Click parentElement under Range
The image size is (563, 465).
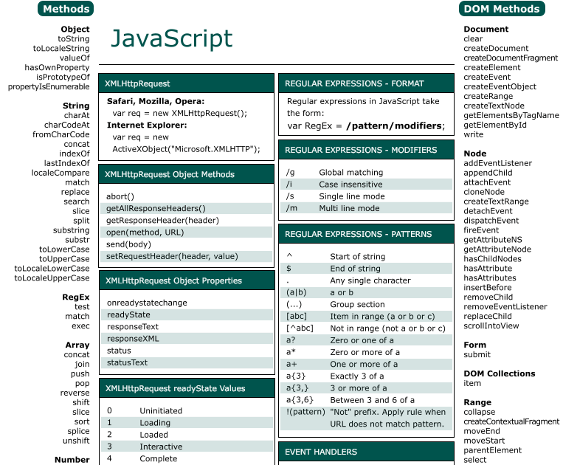(x=492, y=450)
